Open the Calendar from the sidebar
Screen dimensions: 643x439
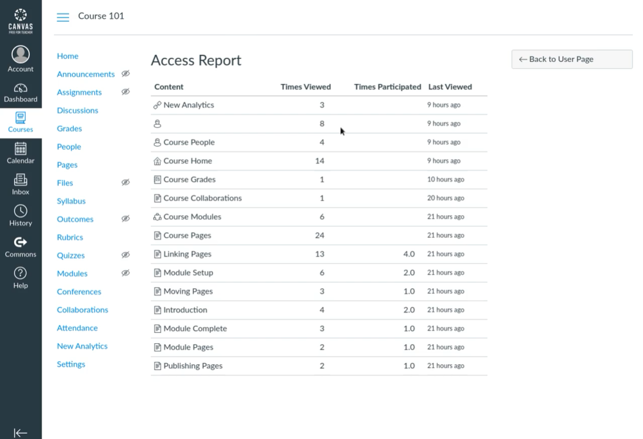click(x=20, y=154)
